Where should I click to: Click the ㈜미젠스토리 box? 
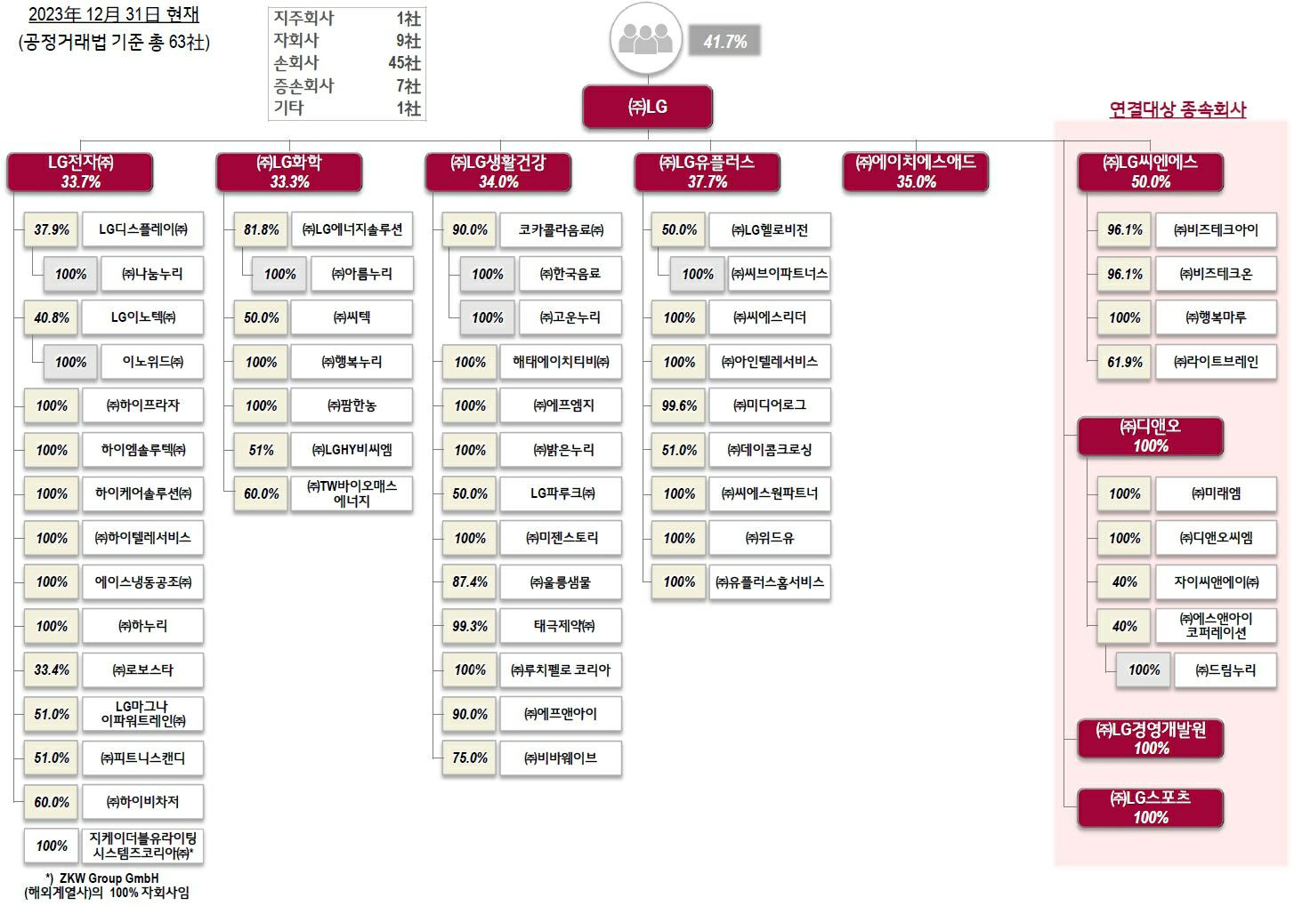click(561, 538)
